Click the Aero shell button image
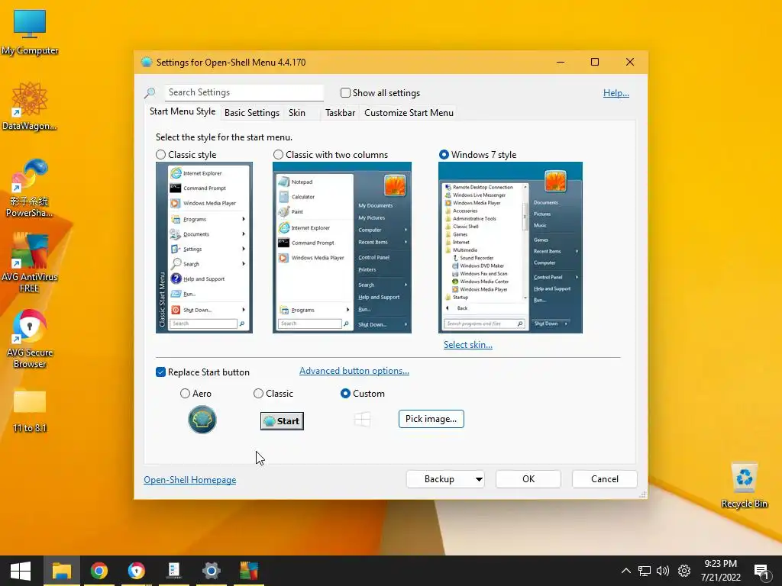This screenshot has width=782, height=586. (x=202, y=420)
